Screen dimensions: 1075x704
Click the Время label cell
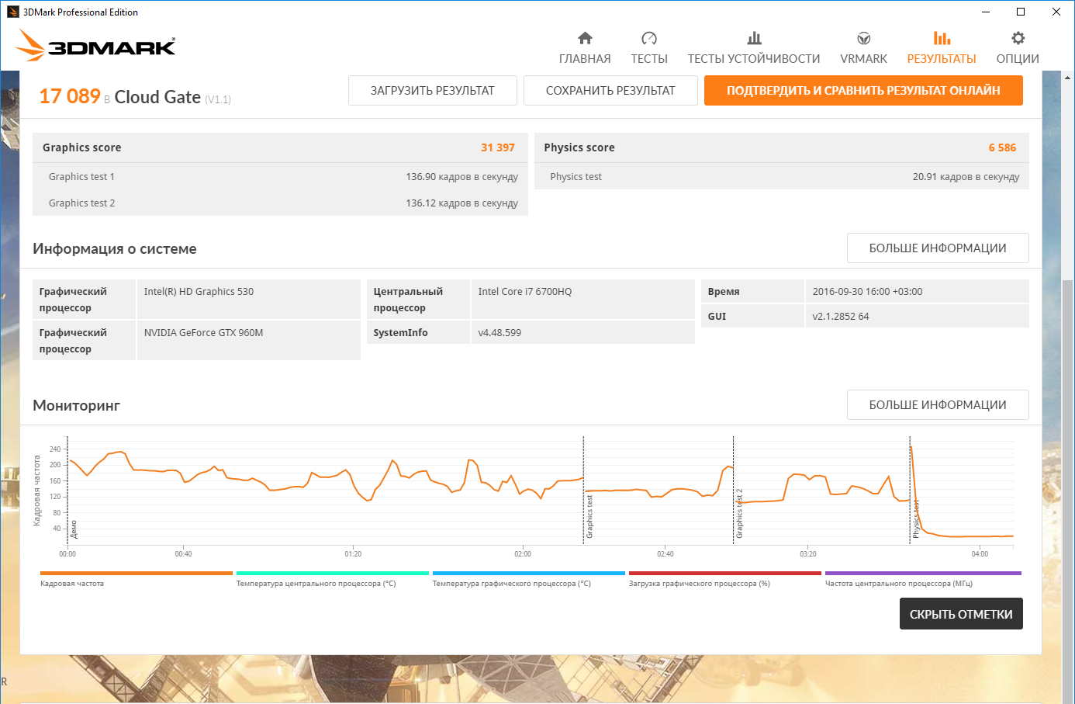(752, 292)
